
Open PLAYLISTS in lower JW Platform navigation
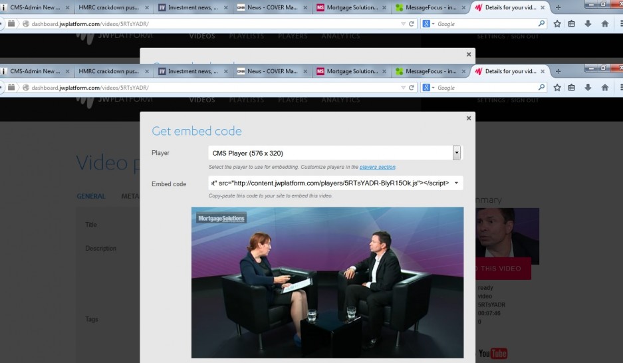[246, 100]
